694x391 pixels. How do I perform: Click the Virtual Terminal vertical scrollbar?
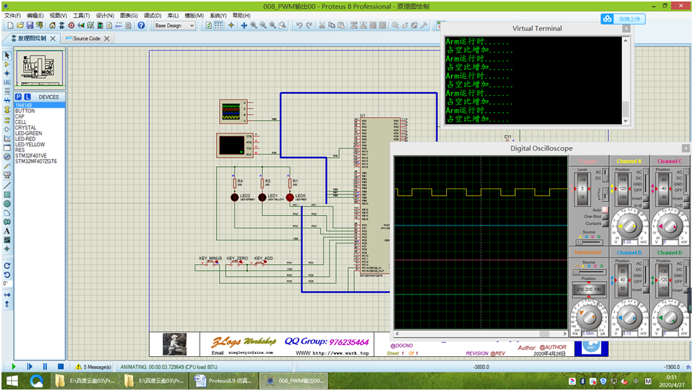(x=626, y=81)
